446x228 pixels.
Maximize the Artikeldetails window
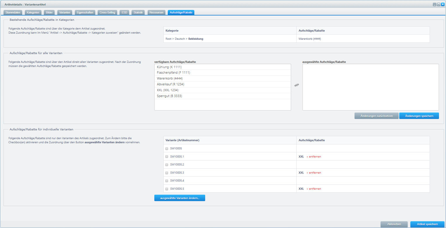pos(438,4)
